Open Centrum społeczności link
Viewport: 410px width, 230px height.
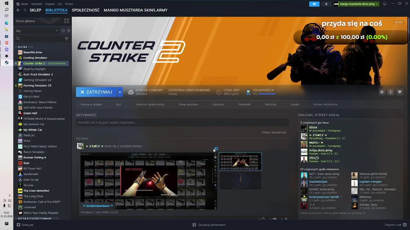[x=150, y=104]
